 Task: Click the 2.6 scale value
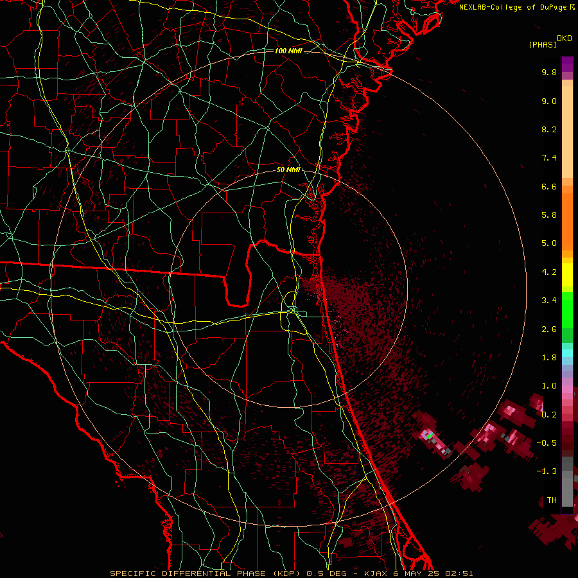point(549,329)
